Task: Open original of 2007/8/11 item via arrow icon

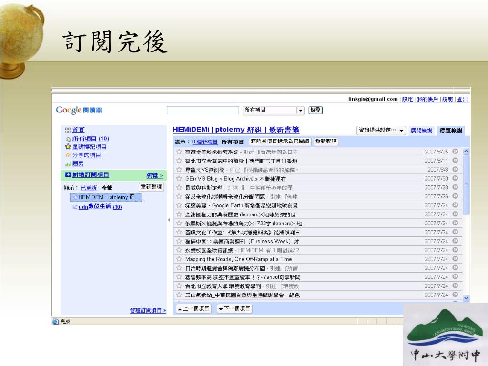Action: click(x=455, y=160)
